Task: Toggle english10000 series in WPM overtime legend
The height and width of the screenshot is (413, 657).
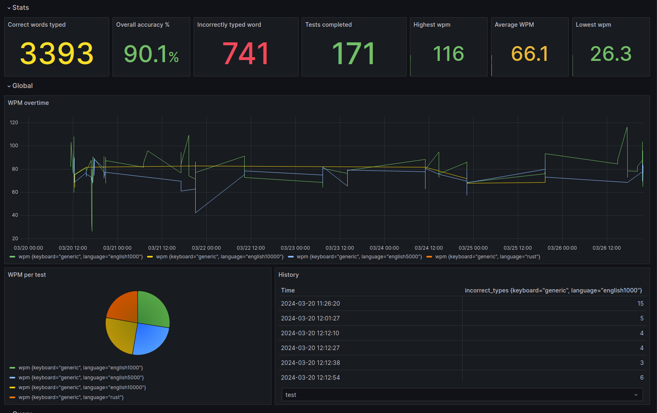Action: coord(220,257)
